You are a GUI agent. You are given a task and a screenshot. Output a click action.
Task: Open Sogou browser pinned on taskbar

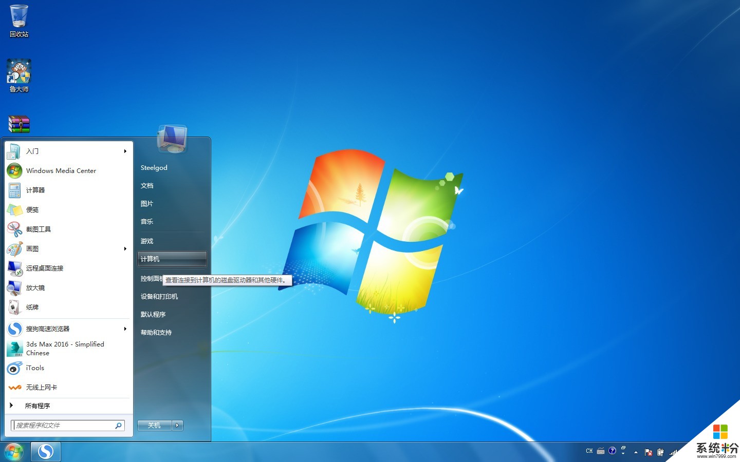[46, 452]
